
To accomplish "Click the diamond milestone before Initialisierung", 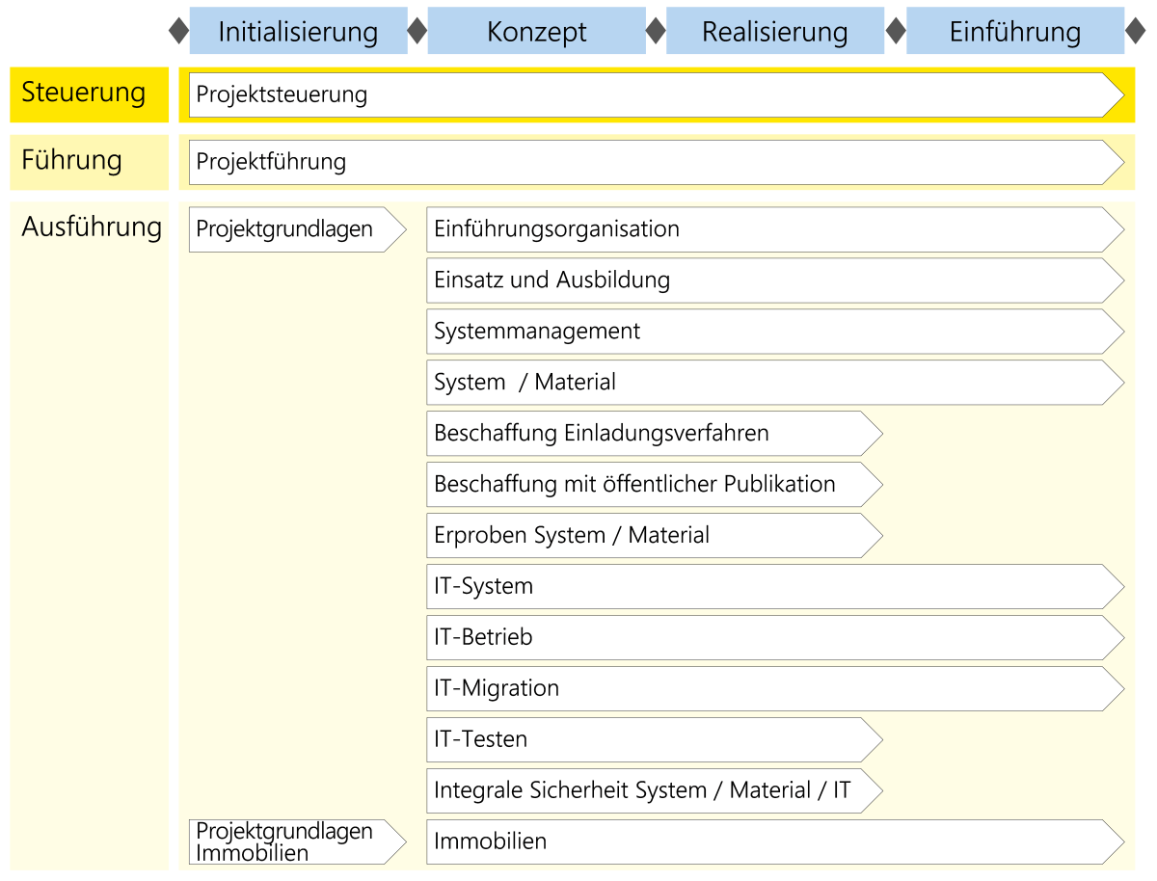I will tap(178, 31).
